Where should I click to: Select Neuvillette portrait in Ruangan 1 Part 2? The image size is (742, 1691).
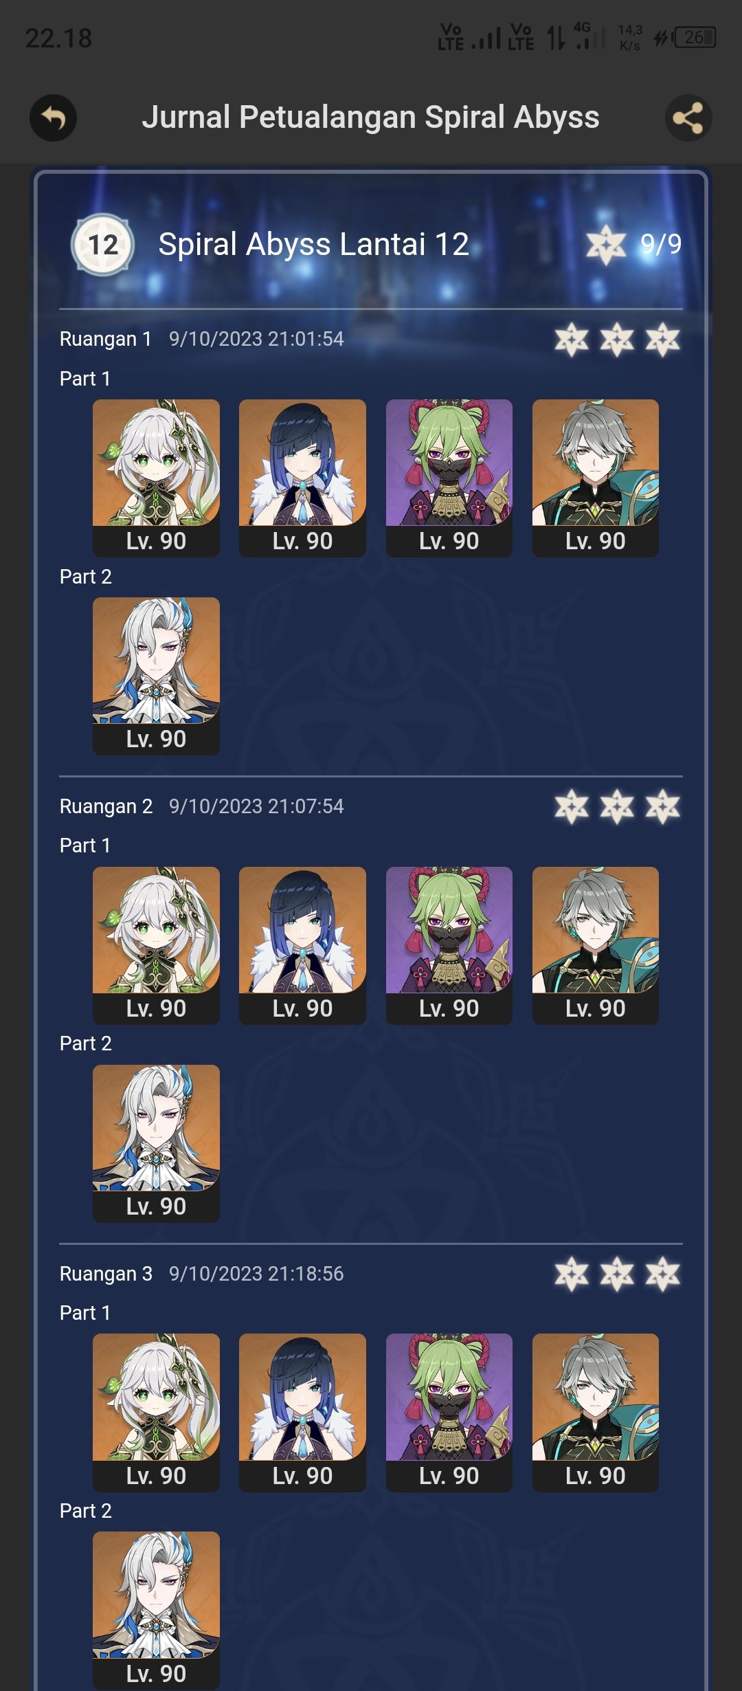pyautogui.click(x=156, y=676)
